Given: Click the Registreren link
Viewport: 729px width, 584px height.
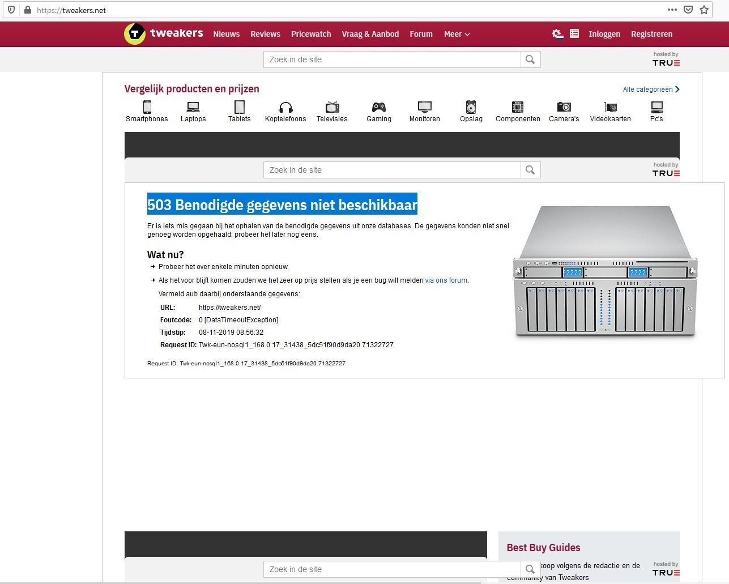Looking at the screenshot, I should coord(652,34).
